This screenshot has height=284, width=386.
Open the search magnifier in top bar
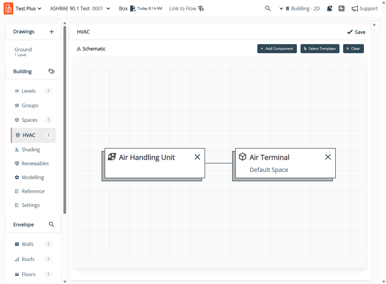click(268, 8)
